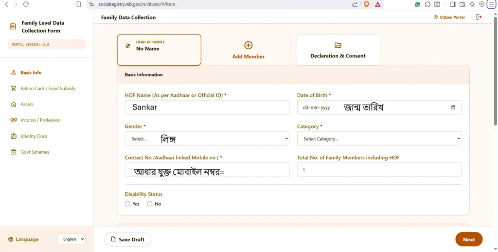This screenshot has width=498, height=252.
Task: Go back in browser history
Action: click(x=7, y=4)
